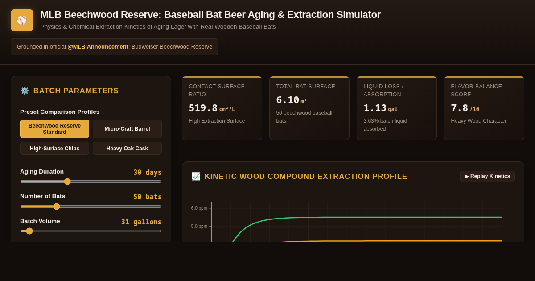Click 'Heavy Wood Character' text
Screen dimensions: 535x281
pyautogui.click(x=478, y=121)
